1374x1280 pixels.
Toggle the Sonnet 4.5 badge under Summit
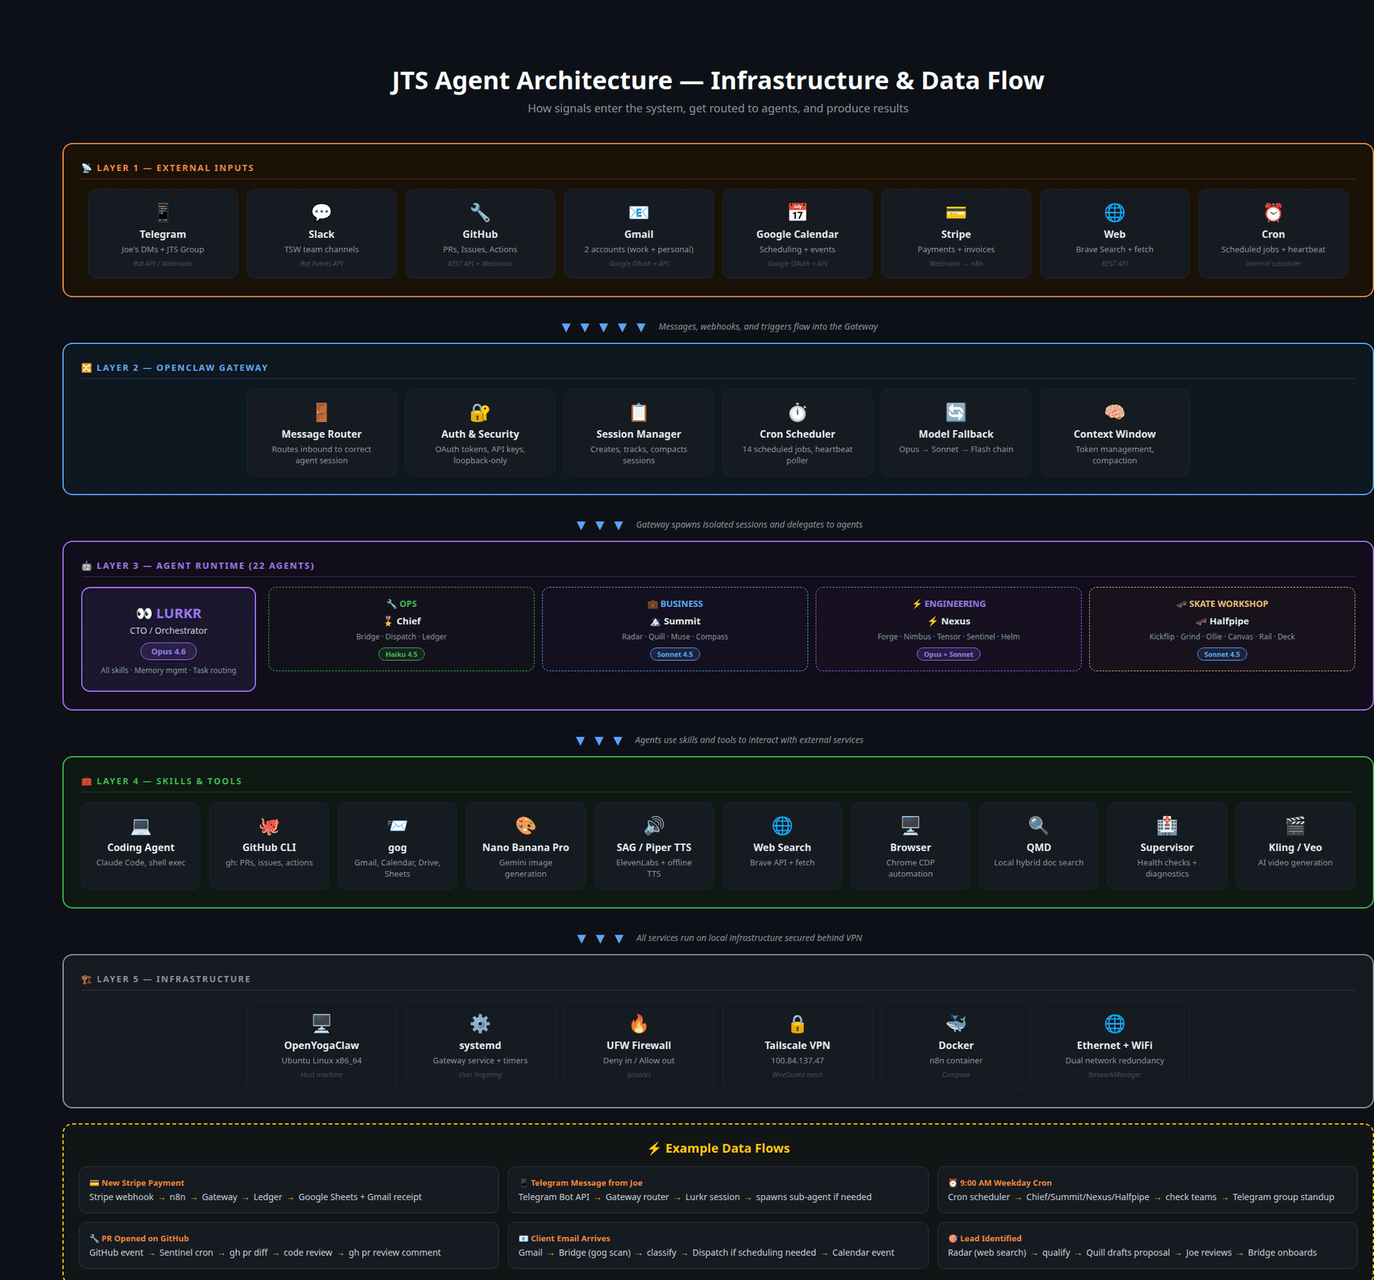point(675,653)
